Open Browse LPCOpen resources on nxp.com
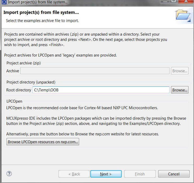The image size is (194, 183). 43,142
